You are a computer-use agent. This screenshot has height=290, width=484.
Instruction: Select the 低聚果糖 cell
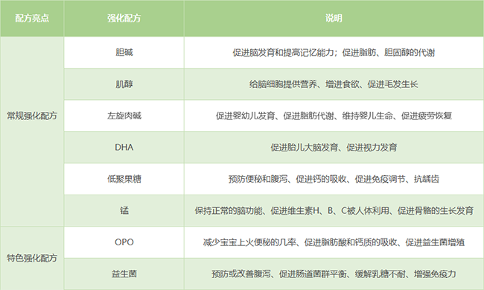pyautogui.click(x=124, y=179)
